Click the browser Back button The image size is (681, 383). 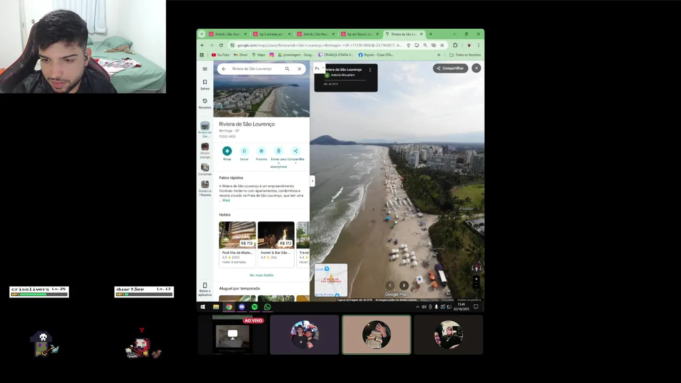coord(202,45)
